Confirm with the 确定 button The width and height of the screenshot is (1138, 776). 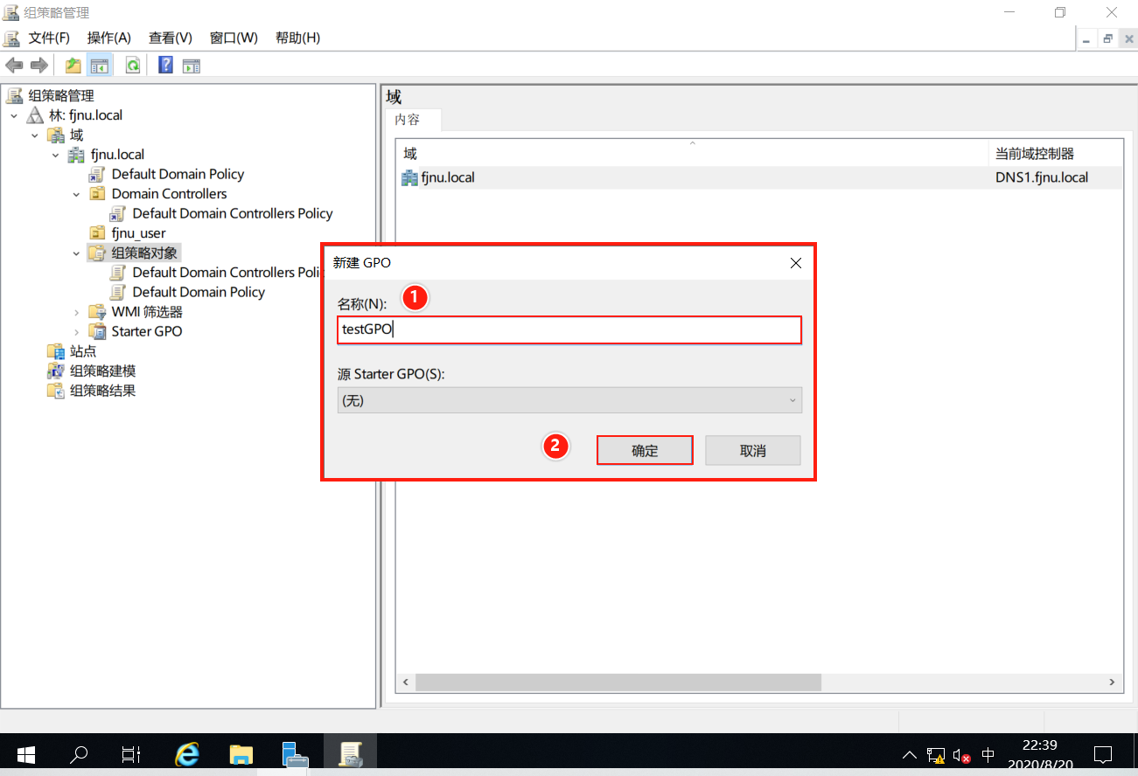tap(645, 451)
